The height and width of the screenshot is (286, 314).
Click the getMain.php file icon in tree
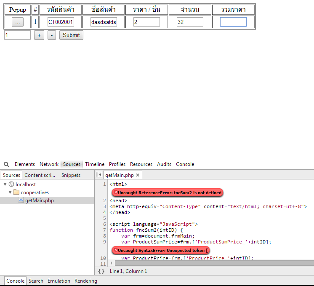(x=21, y=200)
